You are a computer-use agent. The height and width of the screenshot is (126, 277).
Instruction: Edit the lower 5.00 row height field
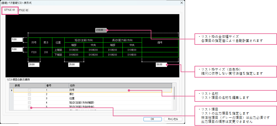point(17,50)
